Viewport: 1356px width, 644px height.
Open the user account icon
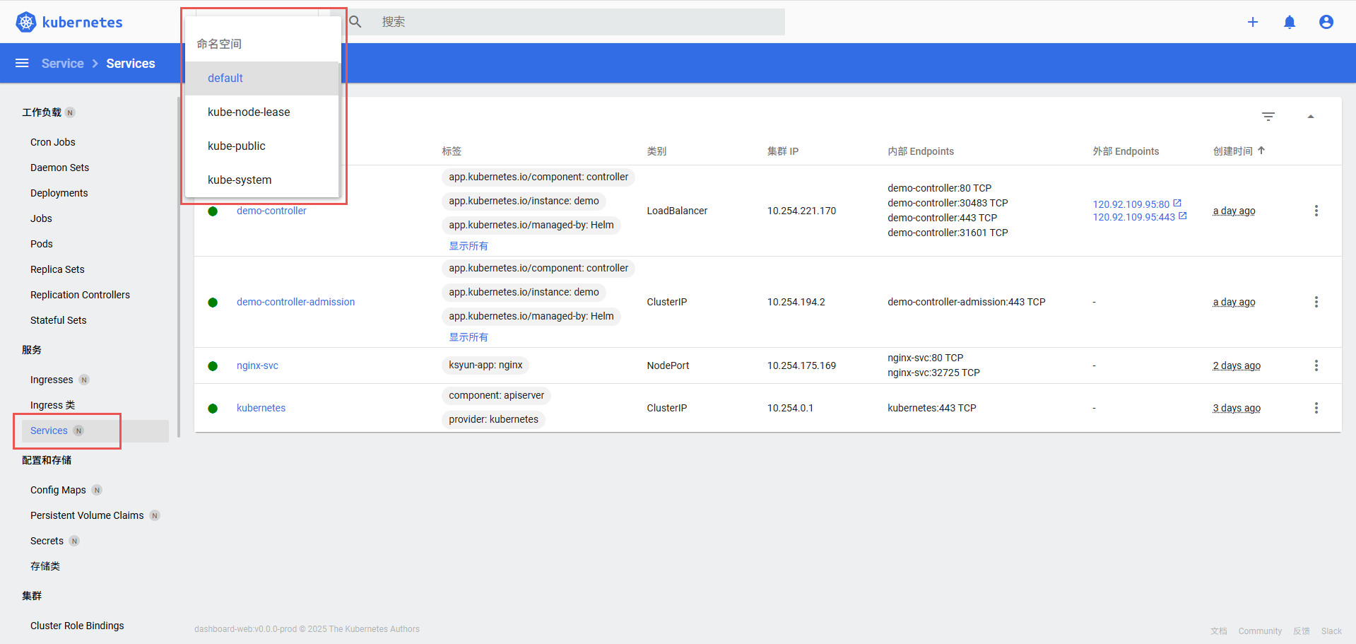point(1326,22)
